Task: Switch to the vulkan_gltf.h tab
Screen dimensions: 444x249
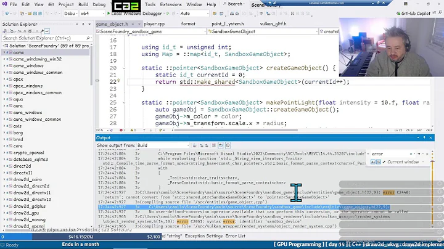Action: (x=273, y=24)
